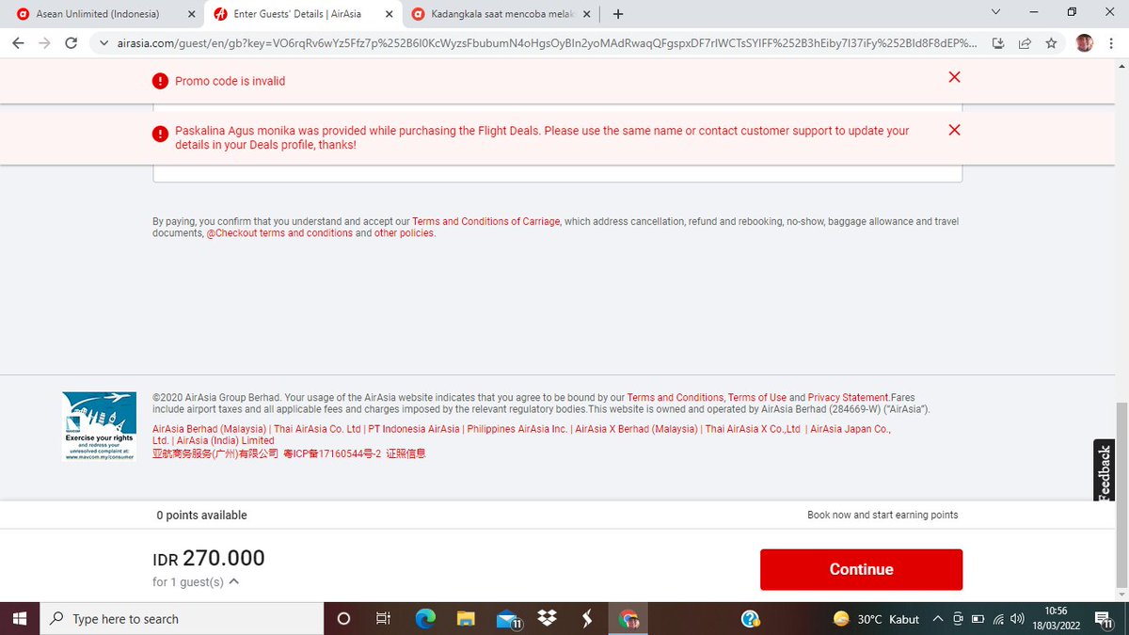
Task: Click the 'Type here to search' box
Action: click(183, 618)
